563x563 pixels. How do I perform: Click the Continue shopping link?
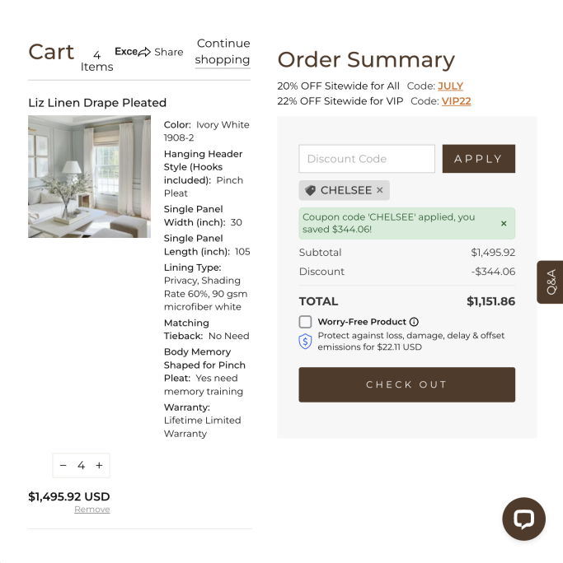223,51
